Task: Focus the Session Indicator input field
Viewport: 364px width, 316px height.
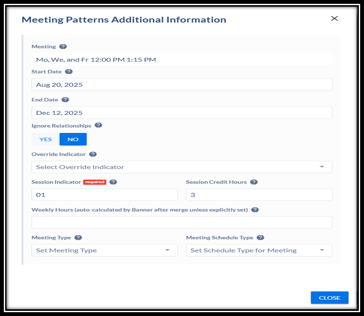Action: point(104,194)
